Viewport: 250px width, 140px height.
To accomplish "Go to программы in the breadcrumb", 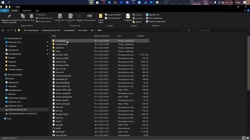I will (x=69, y=30).
